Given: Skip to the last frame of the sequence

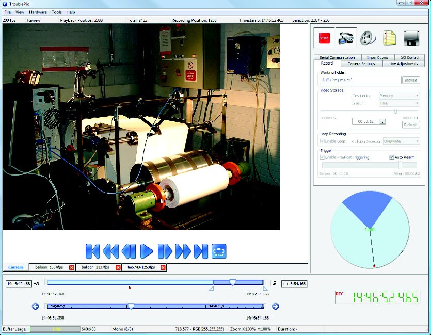Looking at the screenshot, I should click(201, 251).
